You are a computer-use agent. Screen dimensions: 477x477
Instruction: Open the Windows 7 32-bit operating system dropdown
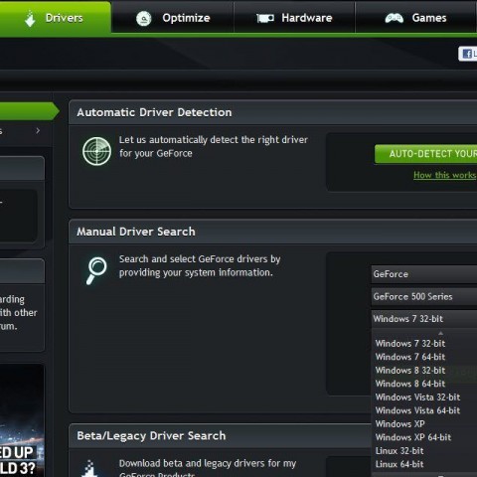[424, 319]
